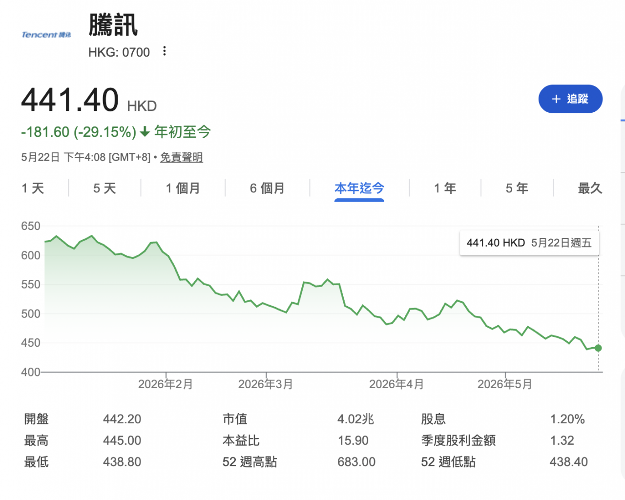Click the 400 y-axis label
Image resolution: width=625 pixels, height=500 pixels.
31,372
